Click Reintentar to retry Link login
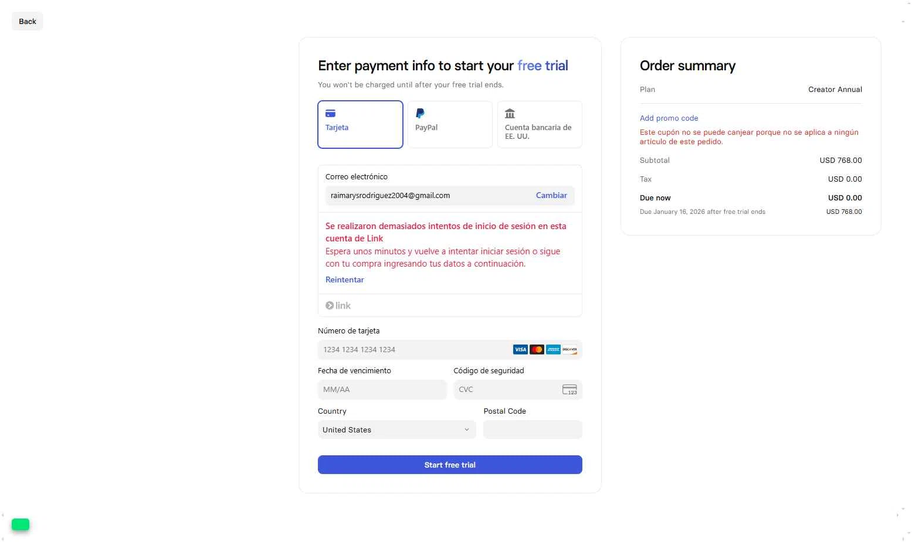This screenshot has height=542, width=912. pos(345,280)
